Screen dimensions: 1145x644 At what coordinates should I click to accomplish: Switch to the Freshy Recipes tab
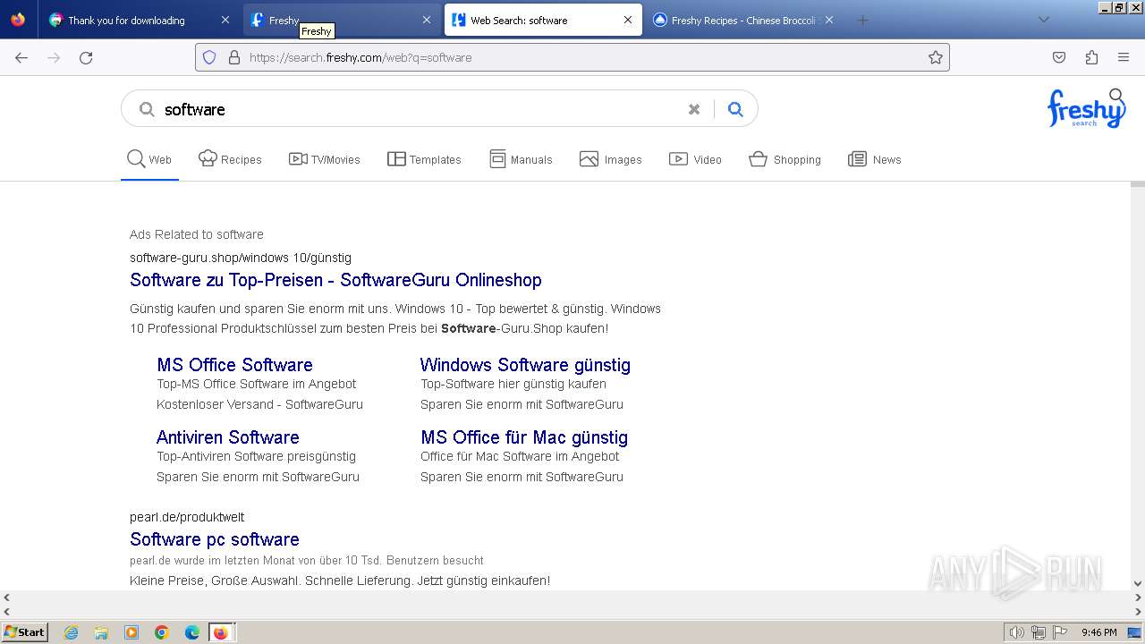tap(742, 20)
